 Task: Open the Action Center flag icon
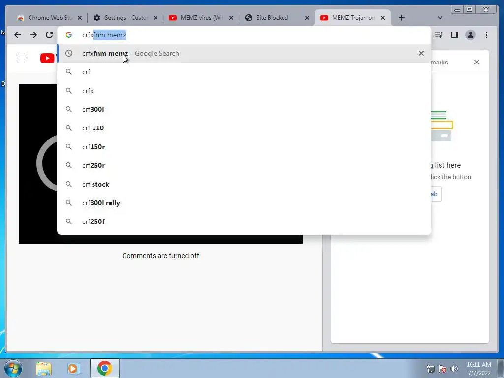pyautogui.click(x=442, y=369)
